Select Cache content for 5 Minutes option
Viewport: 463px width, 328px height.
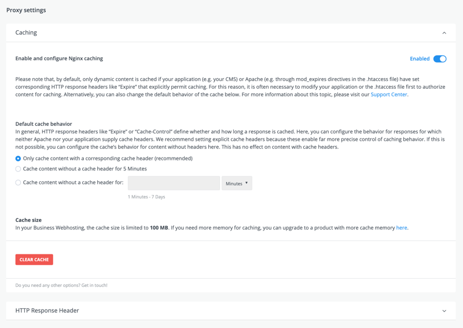pos(18,169)
